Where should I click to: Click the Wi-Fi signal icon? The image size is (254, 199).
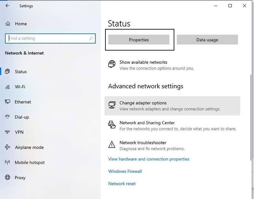[x=8, y=87]
